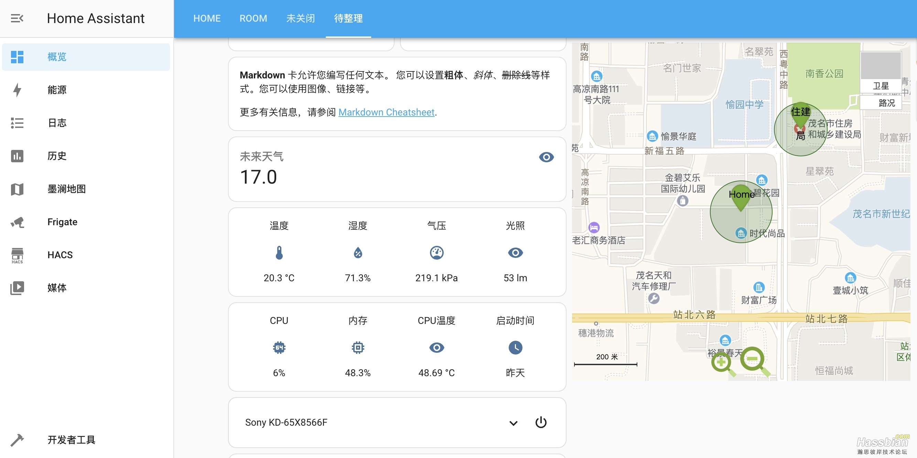Click the 住建局 location marker on map

(x=800, y=116)
